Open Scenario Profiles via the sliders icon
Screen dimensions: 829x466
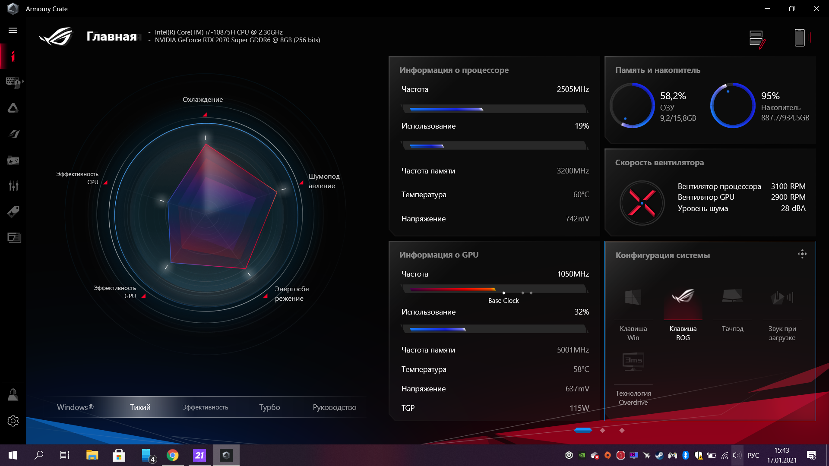click(13, 186)
